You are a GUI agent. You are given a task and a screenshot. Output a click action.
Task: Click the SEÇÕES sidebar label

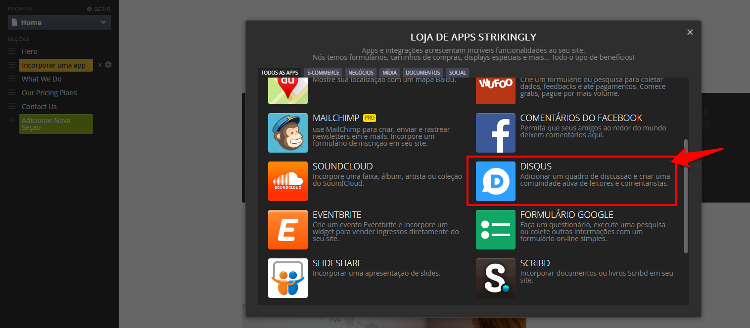[x=19, y=39]
